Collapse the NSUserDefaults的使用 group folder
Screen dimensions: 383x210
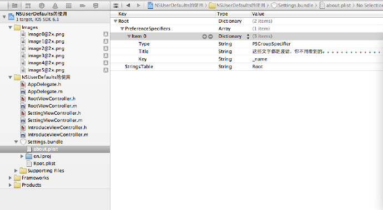click(10, 77)
